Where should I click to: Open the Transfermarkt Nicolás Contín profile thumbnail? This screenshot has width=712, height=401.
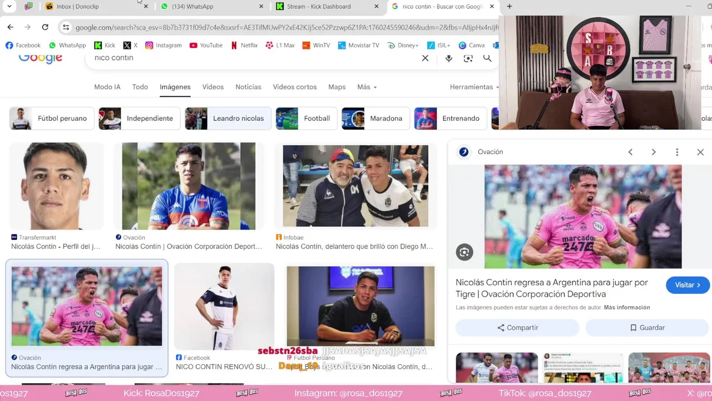coord(56,186)
